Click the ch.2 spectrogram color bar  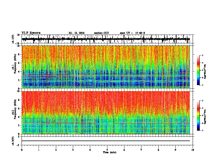(198, 116)
